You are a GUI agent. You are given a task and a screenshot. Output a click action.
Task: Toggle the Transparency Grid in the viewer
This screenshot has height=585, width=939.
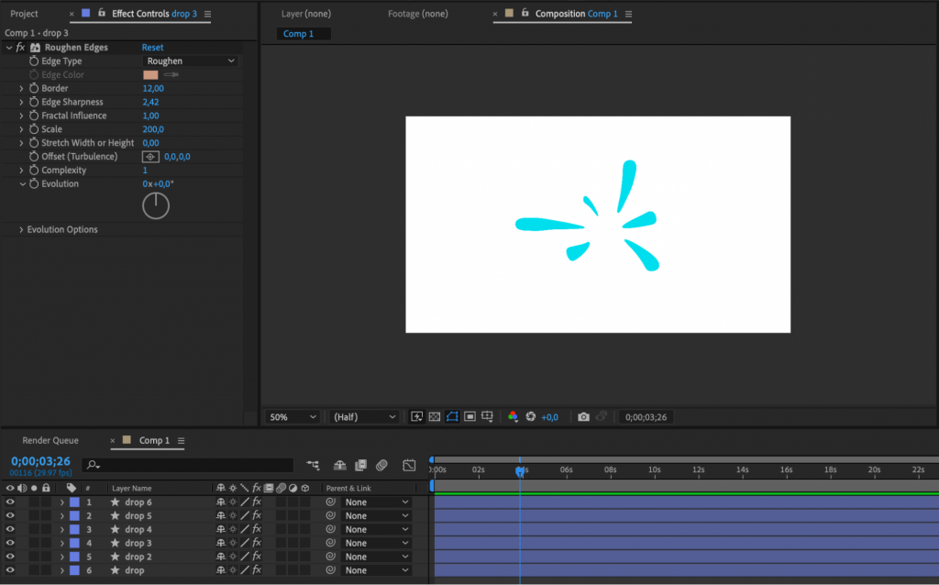[435, 416]
